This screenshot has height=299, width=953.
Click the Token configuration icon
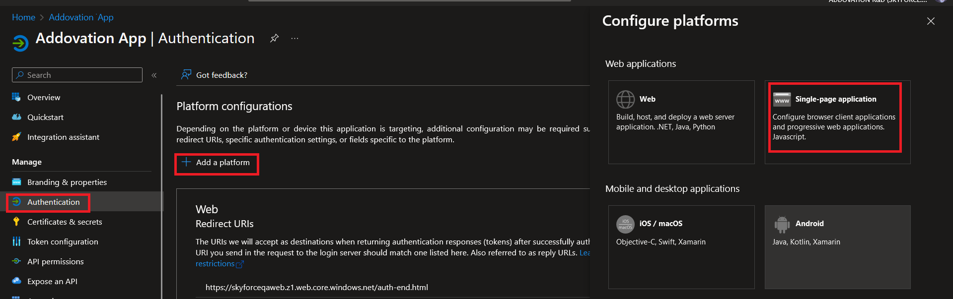coord(16,241)
